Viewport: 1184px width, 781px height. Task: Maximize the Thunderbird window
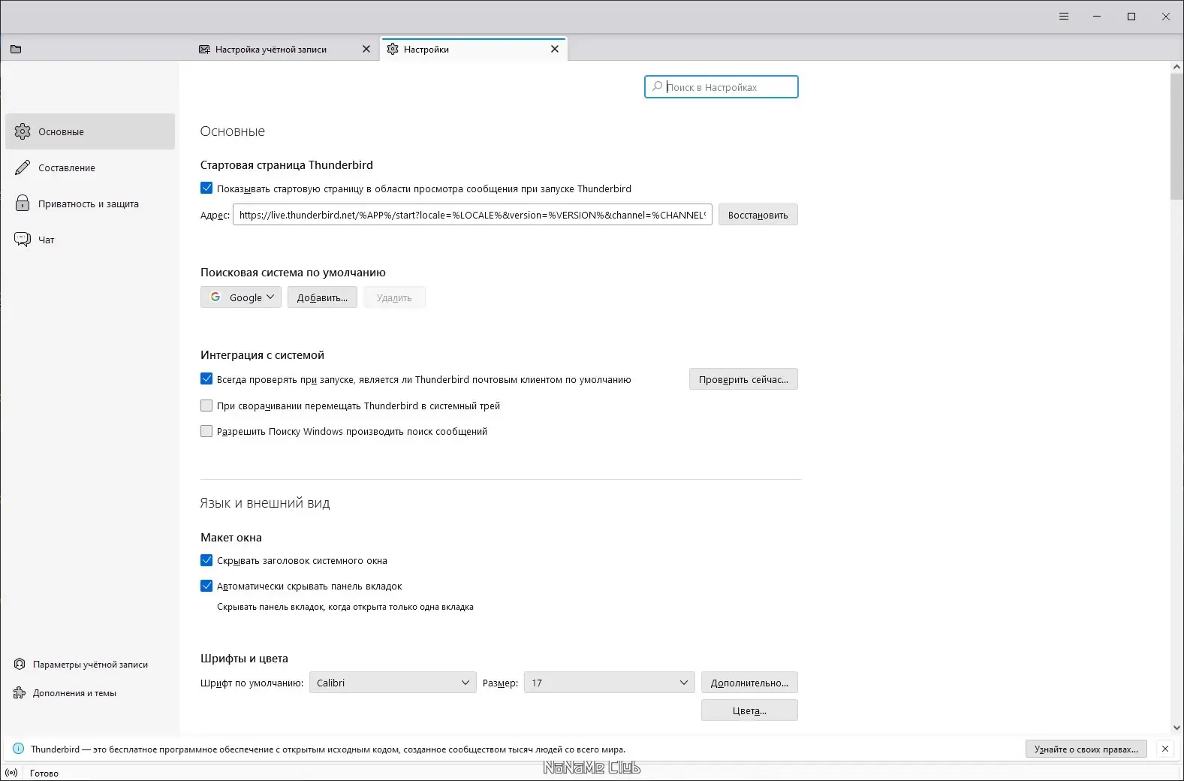click(x=1131, y=17)
